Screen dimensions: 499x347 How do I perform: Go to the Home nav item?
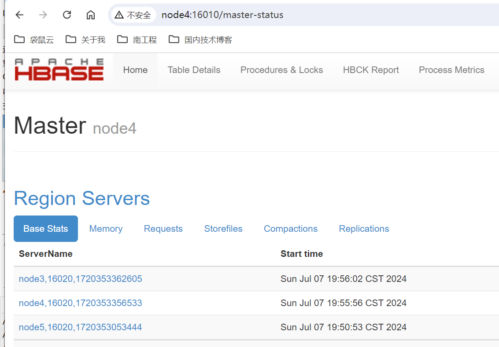(x=135, y=70)
